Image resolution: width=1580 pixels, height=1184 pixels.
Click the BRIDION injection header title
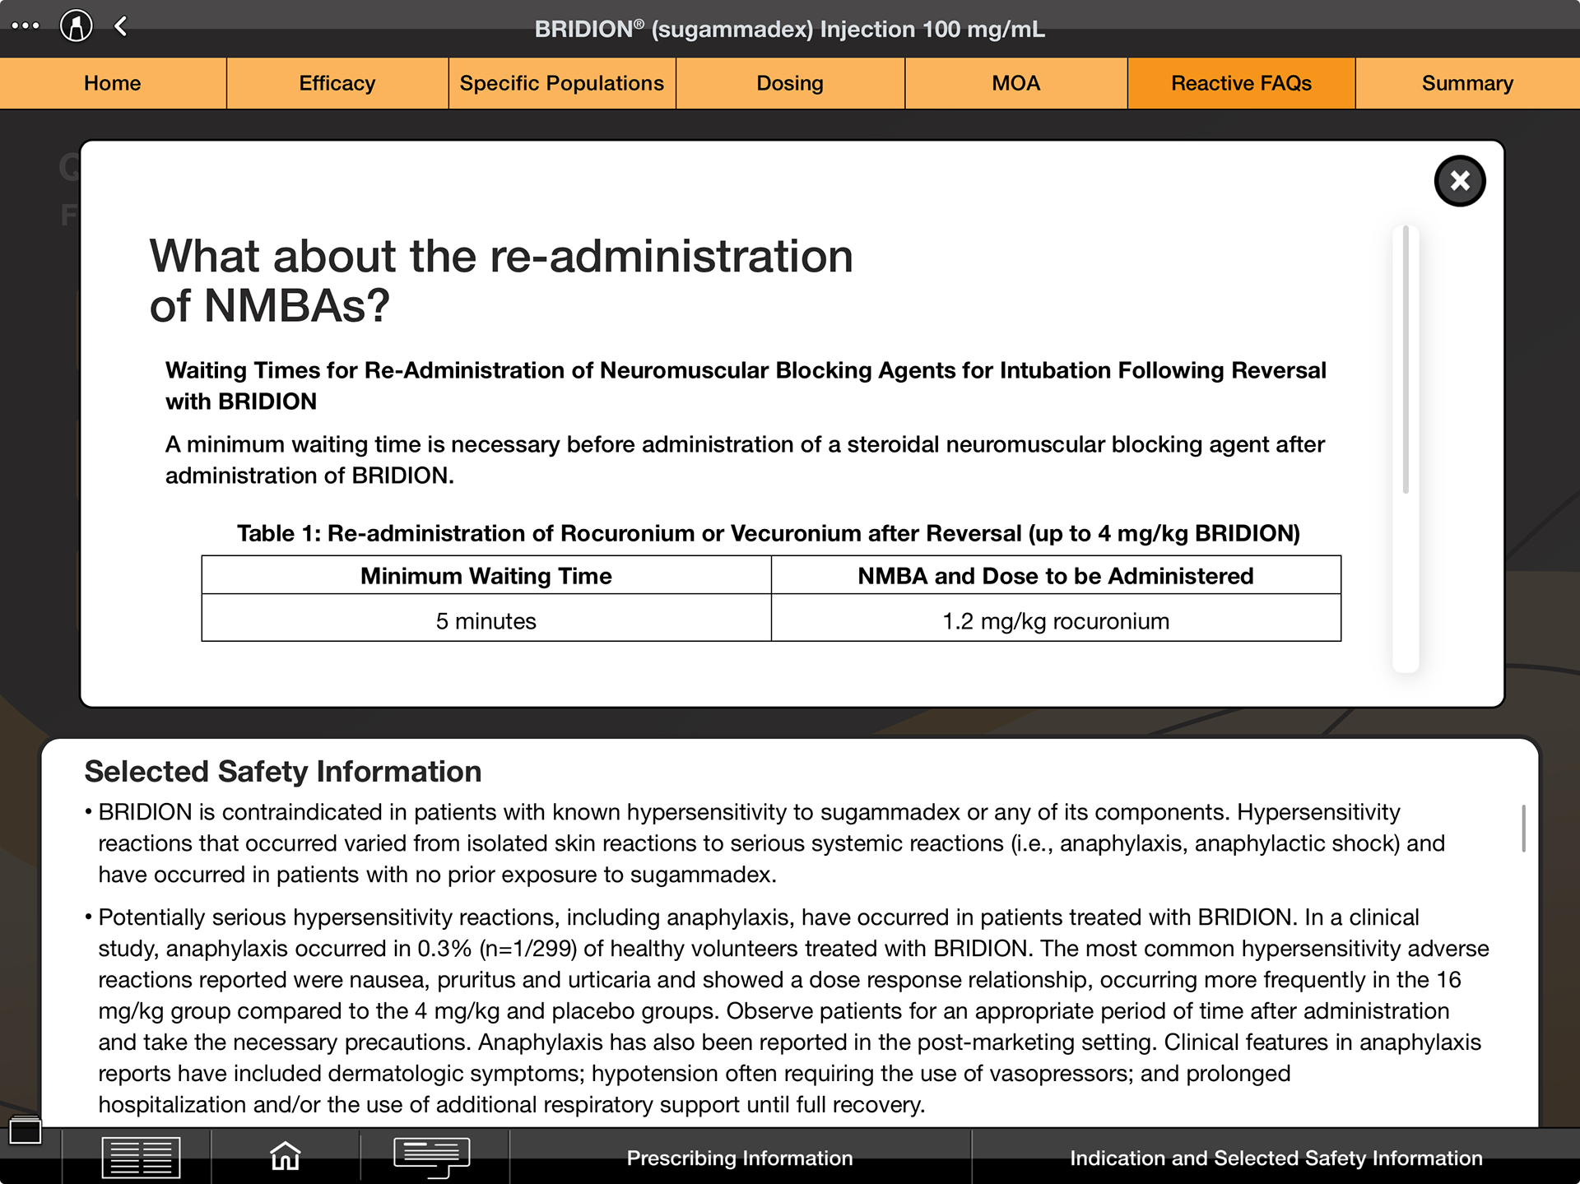click(790, 29)
